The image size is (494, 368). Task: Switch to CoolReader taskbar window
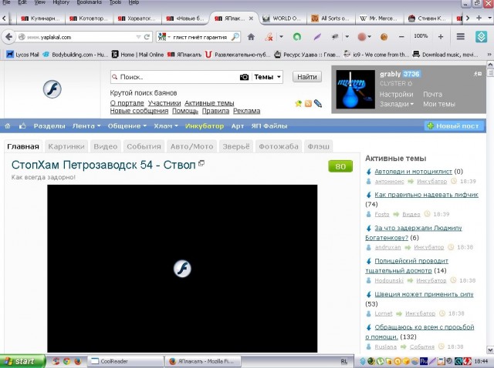click(x=125, y=361)
